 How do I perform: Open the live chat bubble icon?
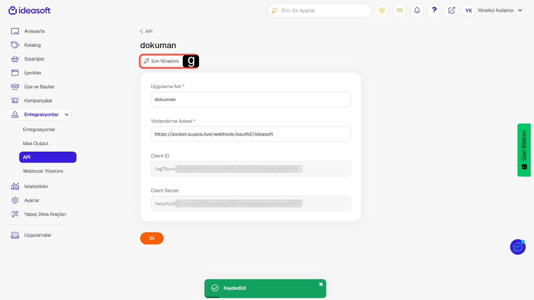pos(518,247)
